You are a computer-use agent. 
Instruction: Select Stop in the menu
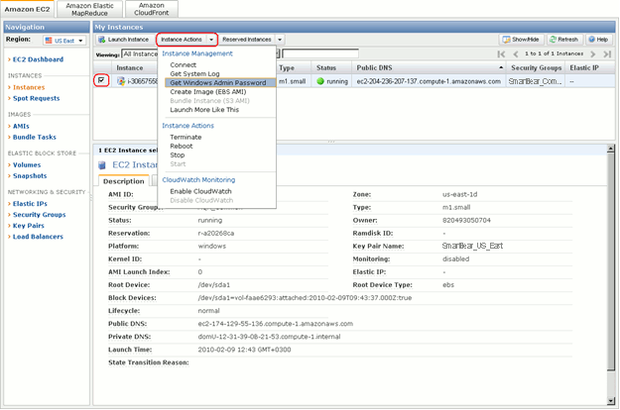click(178, 155)
